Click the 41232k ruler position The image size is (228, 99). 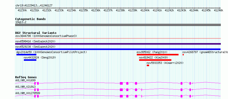(x=47, y=10)
